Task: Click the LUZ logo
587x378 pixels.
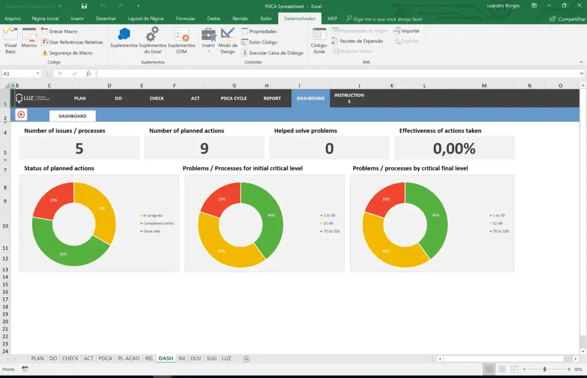Action: pos(32,99)
